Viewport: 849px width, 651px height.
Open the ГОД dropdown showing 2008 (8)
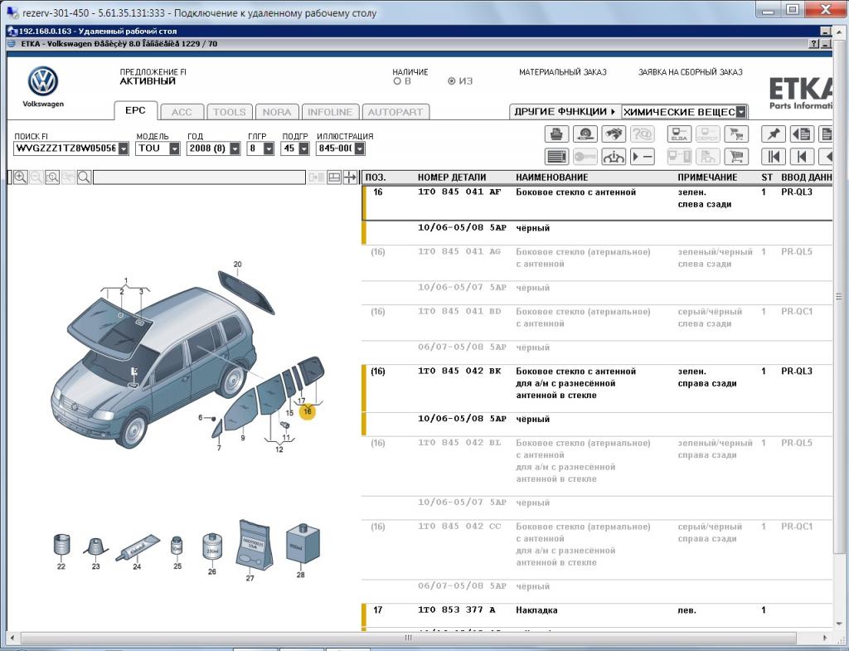235,148
